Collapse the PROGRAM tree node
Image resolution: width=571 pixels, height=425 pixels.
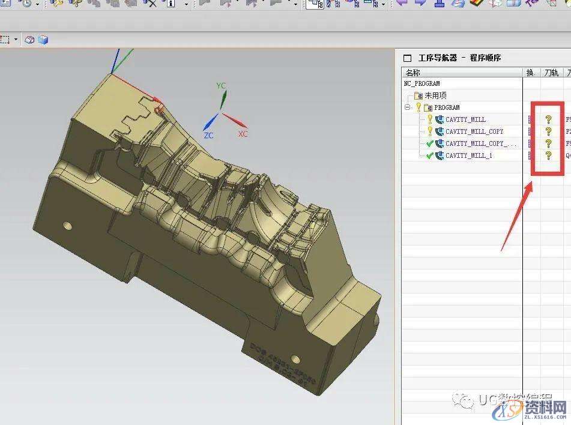pos(408,107)
